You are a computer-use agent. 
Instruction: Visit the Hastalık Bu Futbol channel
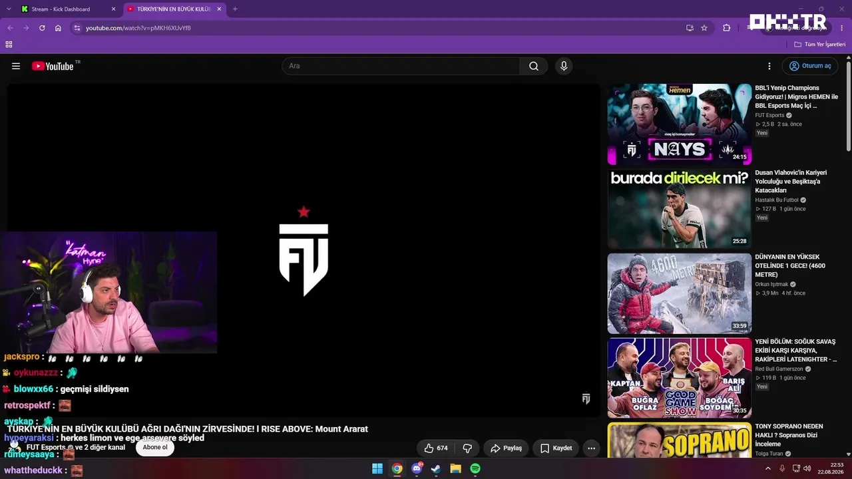(777, 200)
